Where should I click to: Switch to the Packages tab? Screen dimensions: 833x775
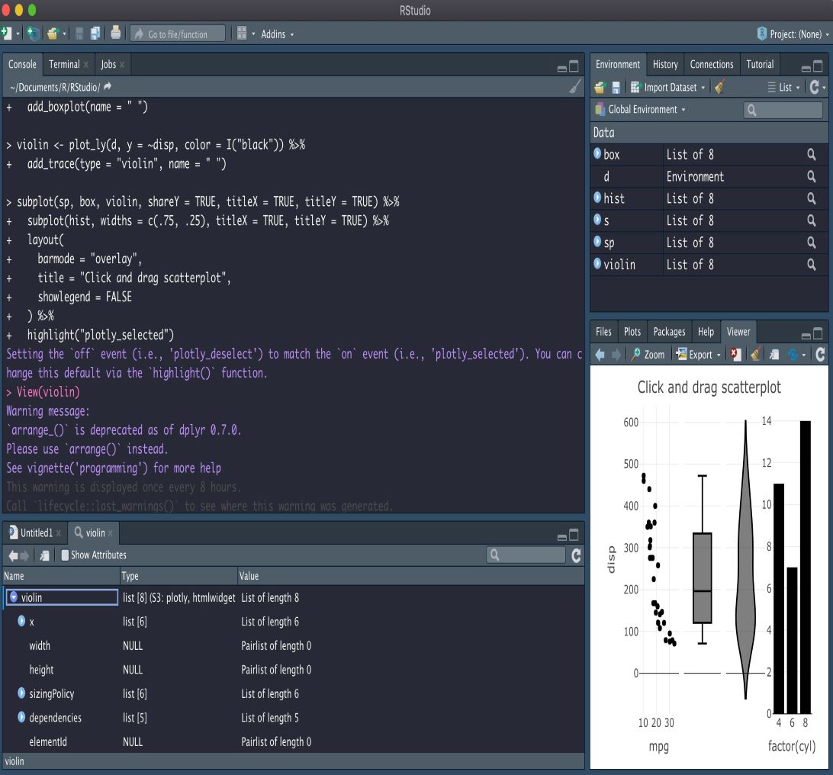coord(669,332)
